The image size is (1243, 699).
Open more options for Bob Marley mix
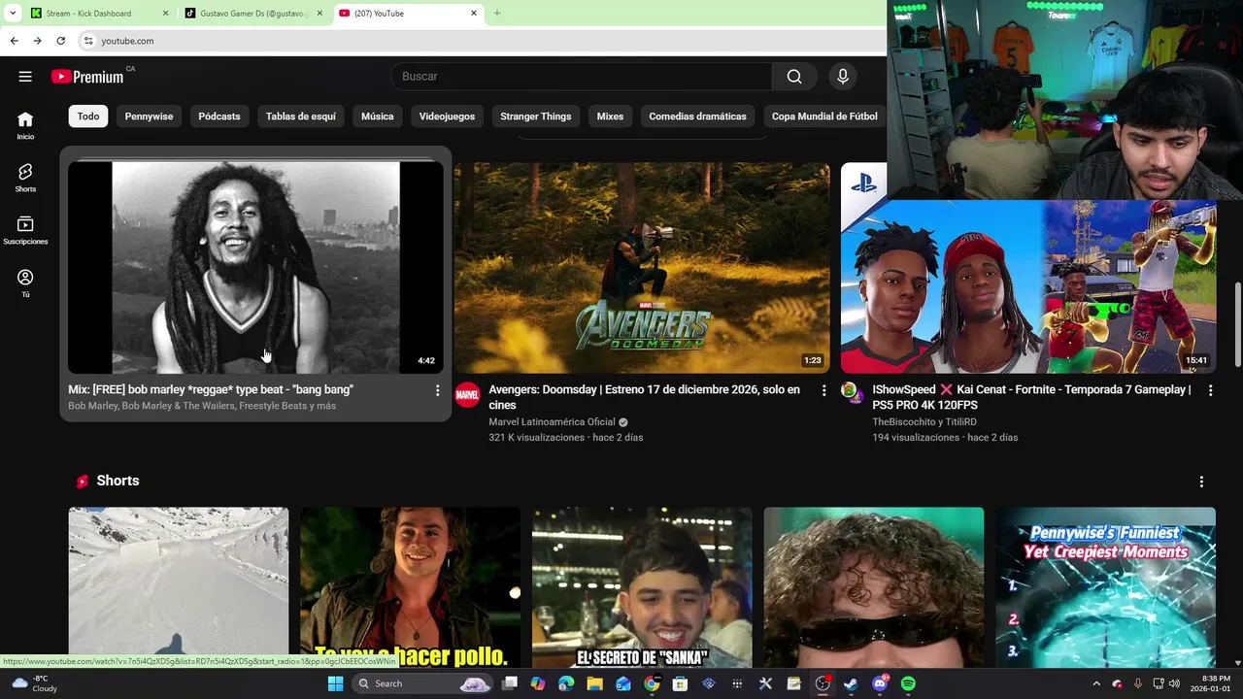[x=437, y=390]
